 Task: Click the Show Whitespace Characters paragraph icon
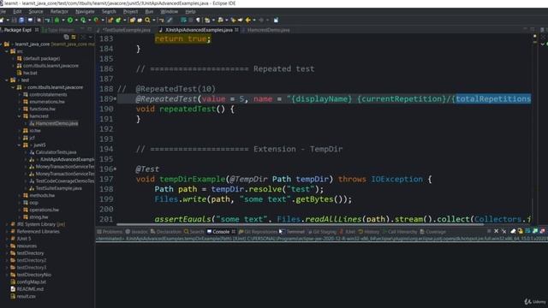click(x=198, y=20)
